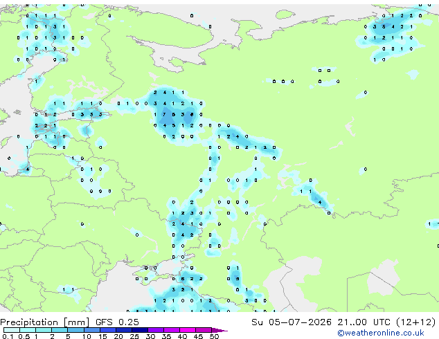Click the above-50 mm legend arrow tip
The image size is (439, 339).
pyautogui.click(x=219, y=330)
